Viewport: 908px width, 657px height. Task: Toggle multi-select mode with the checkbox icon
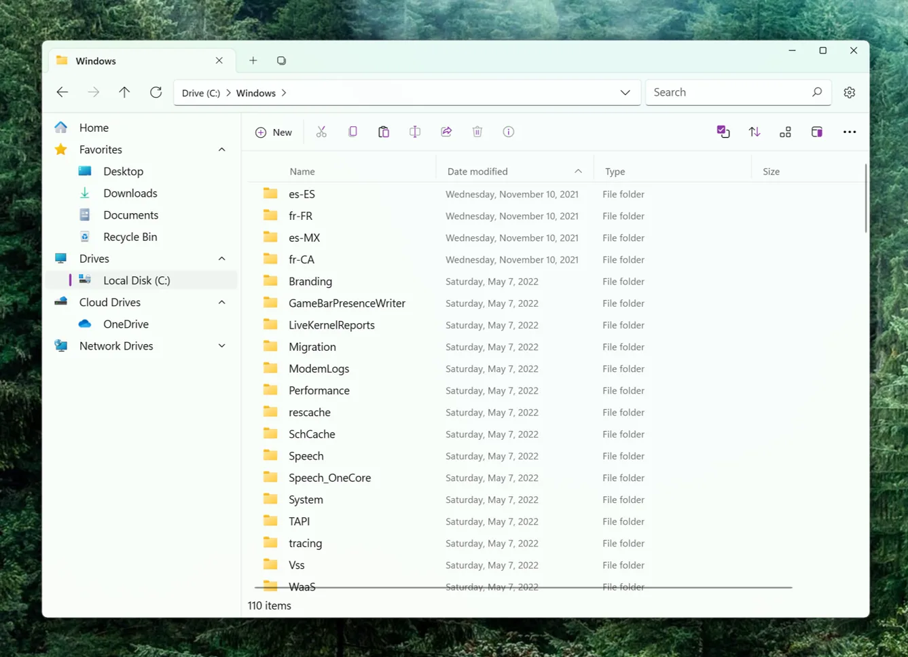pyautogui.click(x=723, y=131)
